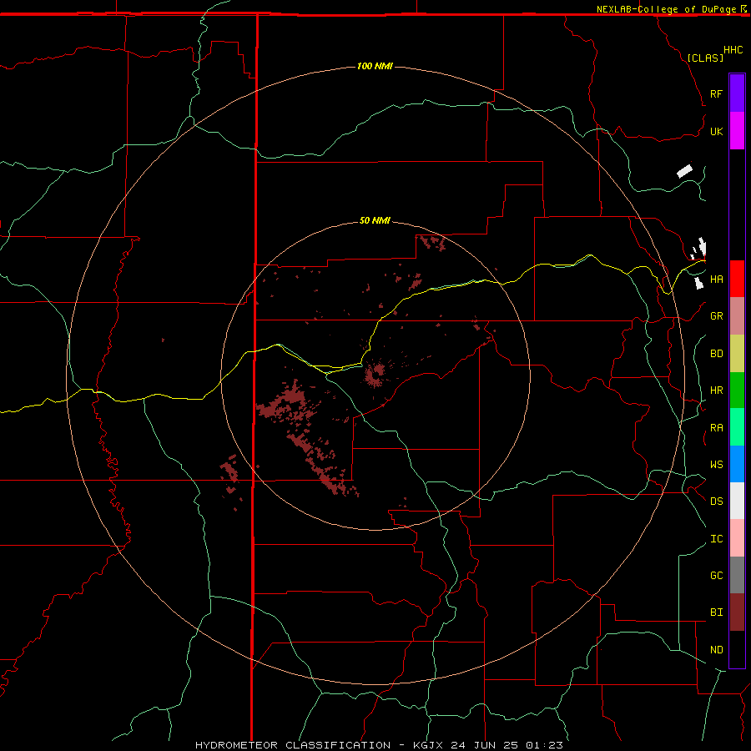The height and width of the screenshot is (751, 751).
Task: Select the 'GC' legend label
Action: (x=716, y=576)
